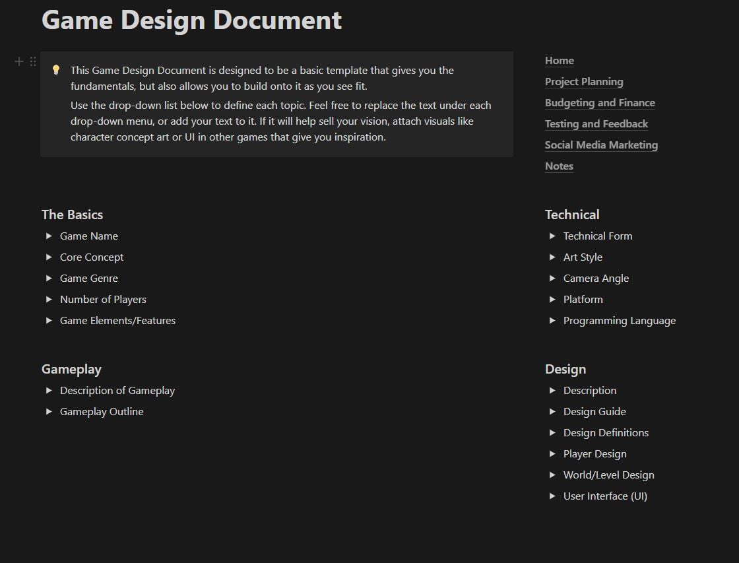Open the Project Planning page
The height and width of the screenshot is (563, 739).
coord(584,81)
